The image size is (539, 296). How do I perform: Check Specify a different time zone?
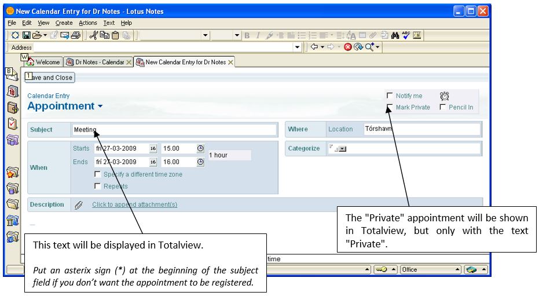[x=98, y=174]
